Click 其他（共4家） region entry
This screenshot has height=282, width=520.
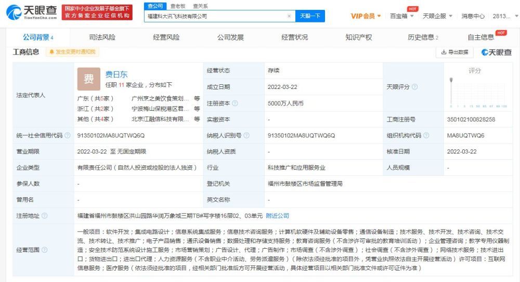pos(96,119)
